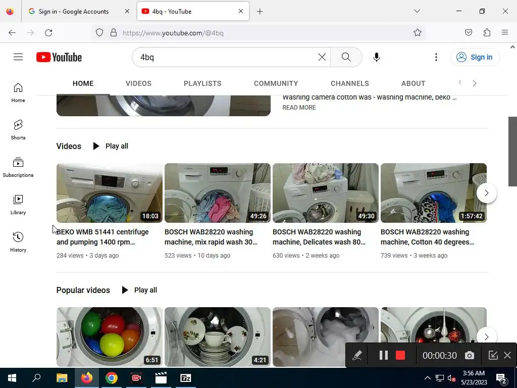Open the 18:03 BEKO video thumbnail
The image size is (517, 388).
tap(110, 193)
